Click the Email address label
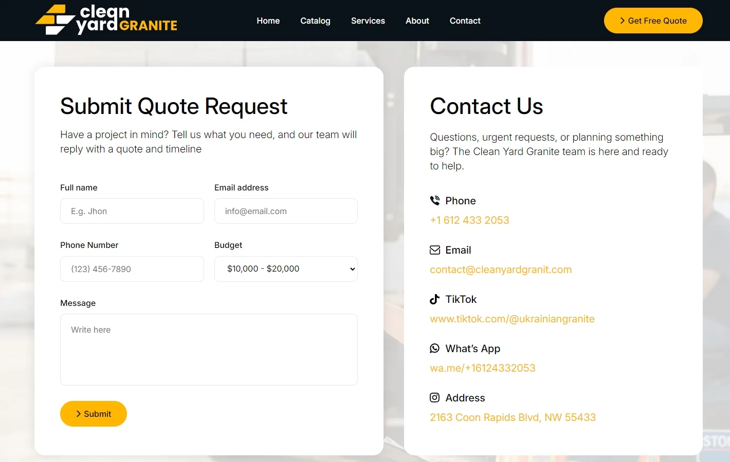This screenshot has height=462, width=730. pos(241,188)
